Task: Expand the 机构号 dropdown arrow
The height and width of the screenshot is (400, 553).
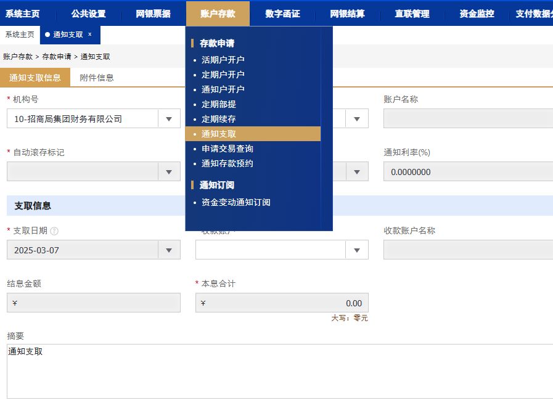Action: tap(169, 119)
